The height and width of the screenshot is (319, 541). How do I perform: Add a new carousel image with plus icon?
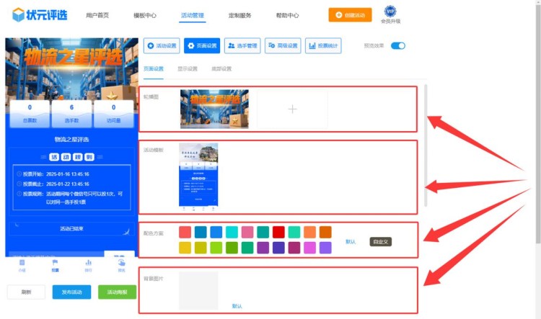pyautogui.click(x=292, y=109)
